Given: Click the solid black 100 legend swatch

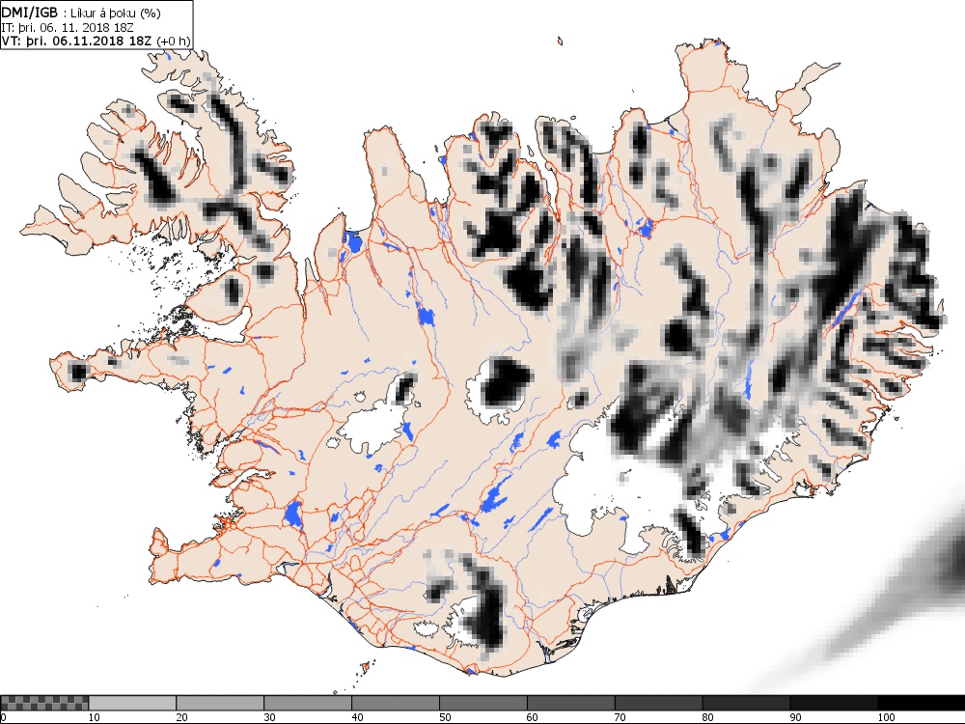Looking at the screenshot, I should tap(922, 703).
